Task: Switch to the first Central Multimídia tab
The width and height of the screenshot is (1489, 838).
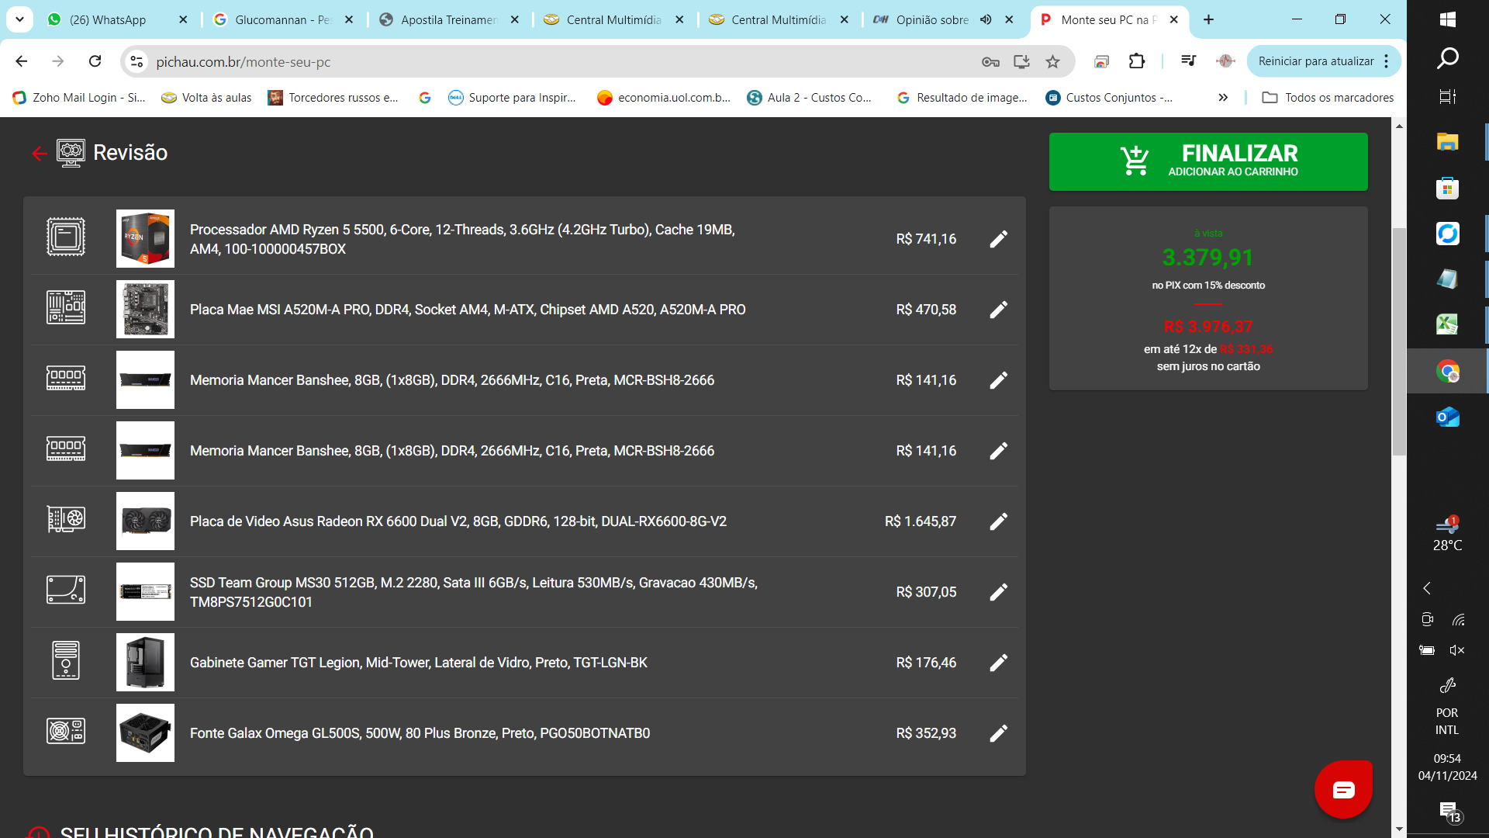Action: 613,20
